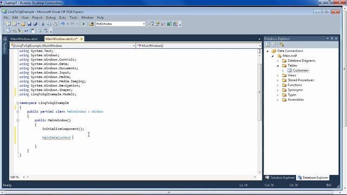Viewport: 347px width, 195px height.
Task: Click the New Project toolbar icon
Action: [8, 24]
